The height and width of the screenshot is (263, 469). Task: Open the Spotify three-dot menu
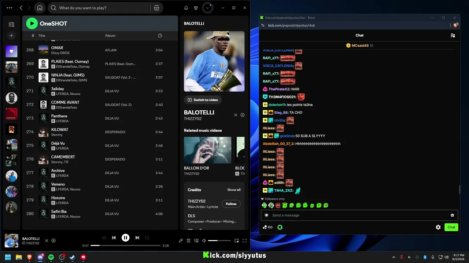[x=10, y=8]
